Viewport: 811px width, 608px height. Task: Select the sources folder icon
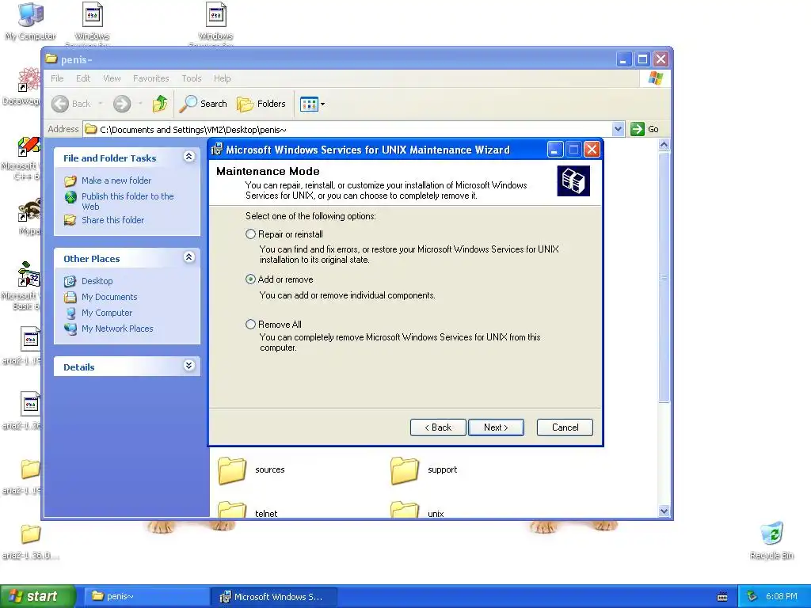click(232, 470)
